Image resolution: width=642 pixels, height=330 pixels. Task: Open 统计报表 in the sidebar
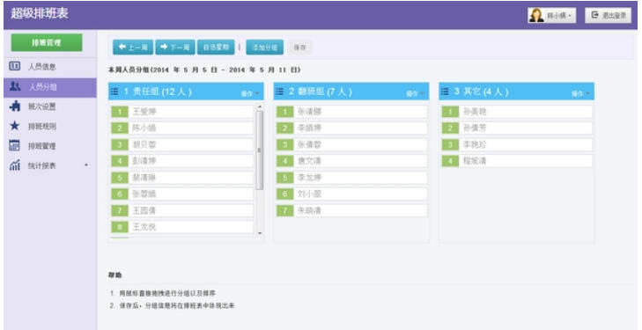coord(50,165)
